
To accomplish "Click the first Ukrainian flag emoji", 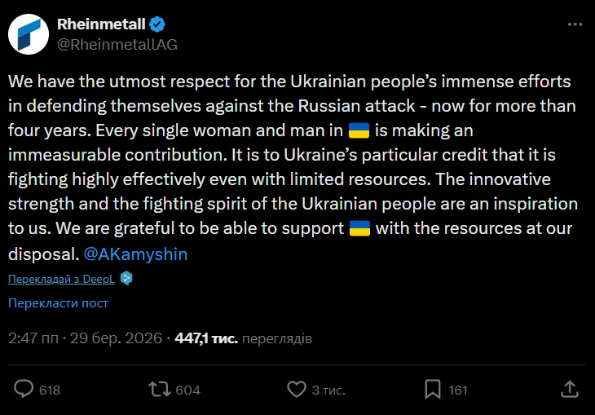I will pos(359,130).
